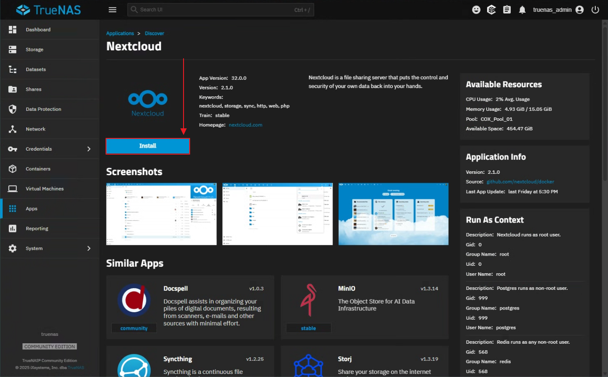Click the TrueNAS logo in the header

48,10
